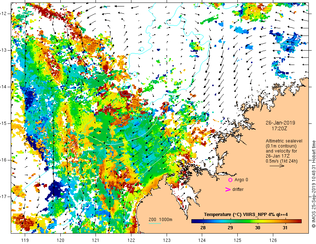The image size is (316, 244).
Task: Click the magenta drifter arrow symbol
Action: tap(228, 189)
